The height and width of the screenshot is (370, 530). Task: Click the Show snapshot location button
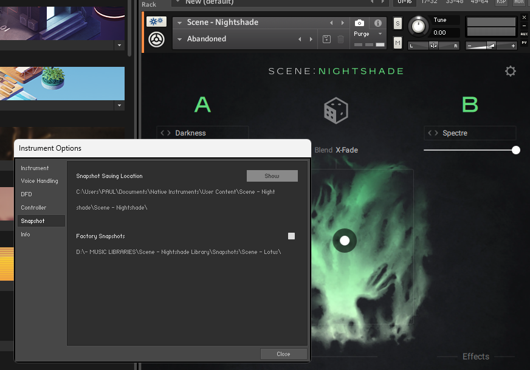point(272,176)
